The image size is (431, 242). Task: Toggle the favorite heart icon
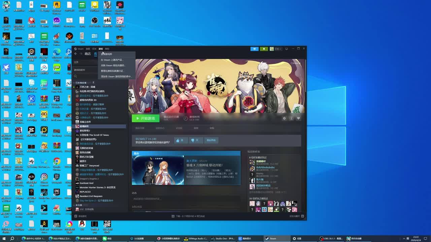point(298,118)
